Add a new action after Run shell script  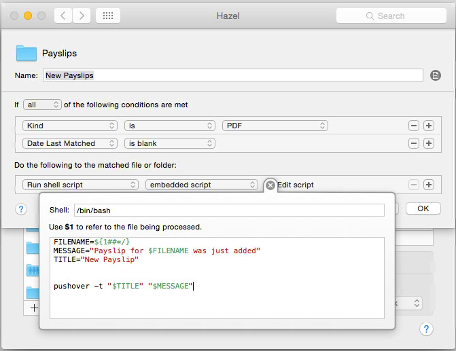pos(428,185)
